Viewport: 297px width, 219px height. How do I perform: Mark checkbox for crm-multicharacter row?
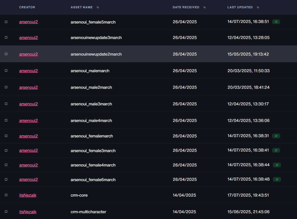point(6,212)
